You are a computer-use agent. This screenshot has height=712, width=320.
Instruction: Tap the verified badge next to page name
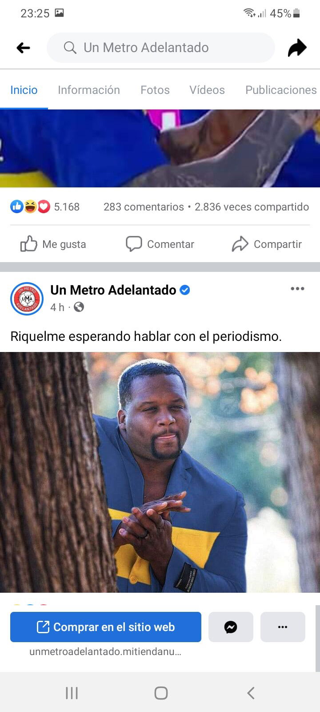(x=184, y=290)
